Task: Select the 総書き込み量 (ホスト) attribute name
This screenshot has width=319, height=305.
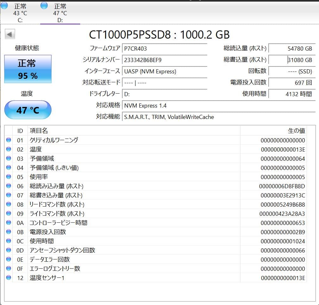Action: (56, 195)
